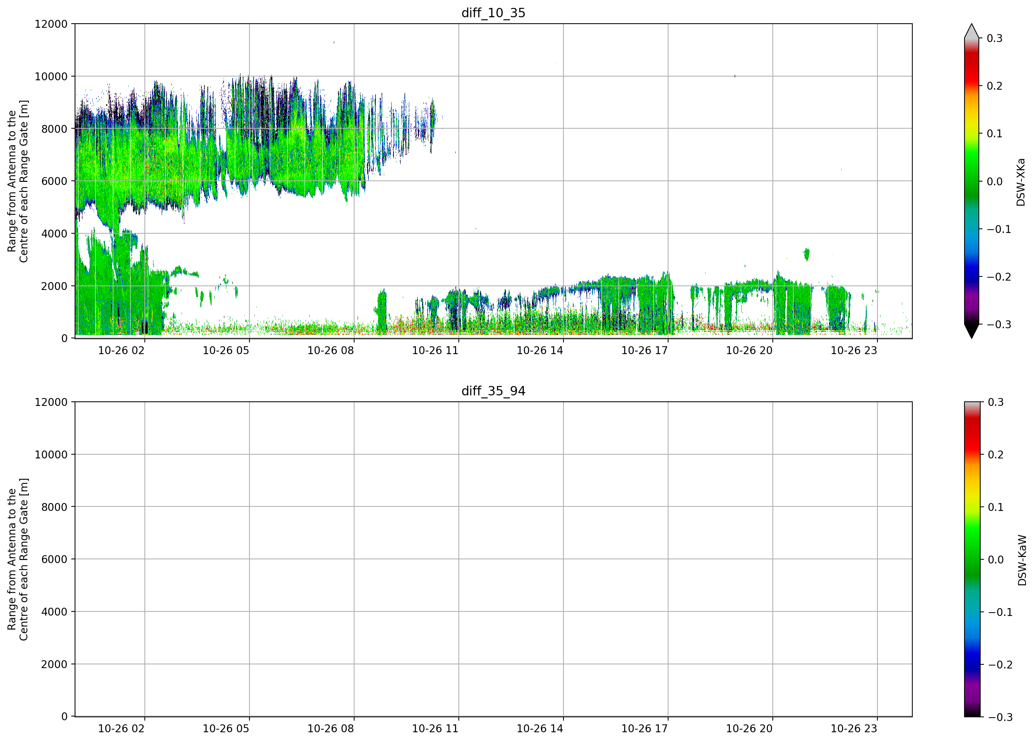Click the DSW-KaW colorbar label

pyautogui.click(x=1022, y=560)
